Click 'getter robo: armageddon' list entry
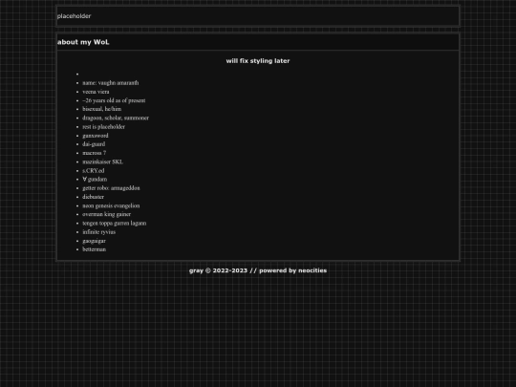The image size is (516, 387). coord(111,188)
